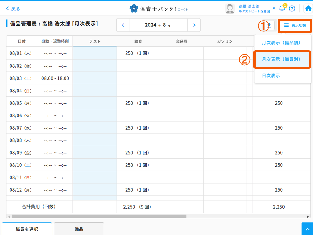This screenshot has height=235, width=313.
Task: Go to next month arrow
Action: [x=194, y=25]
